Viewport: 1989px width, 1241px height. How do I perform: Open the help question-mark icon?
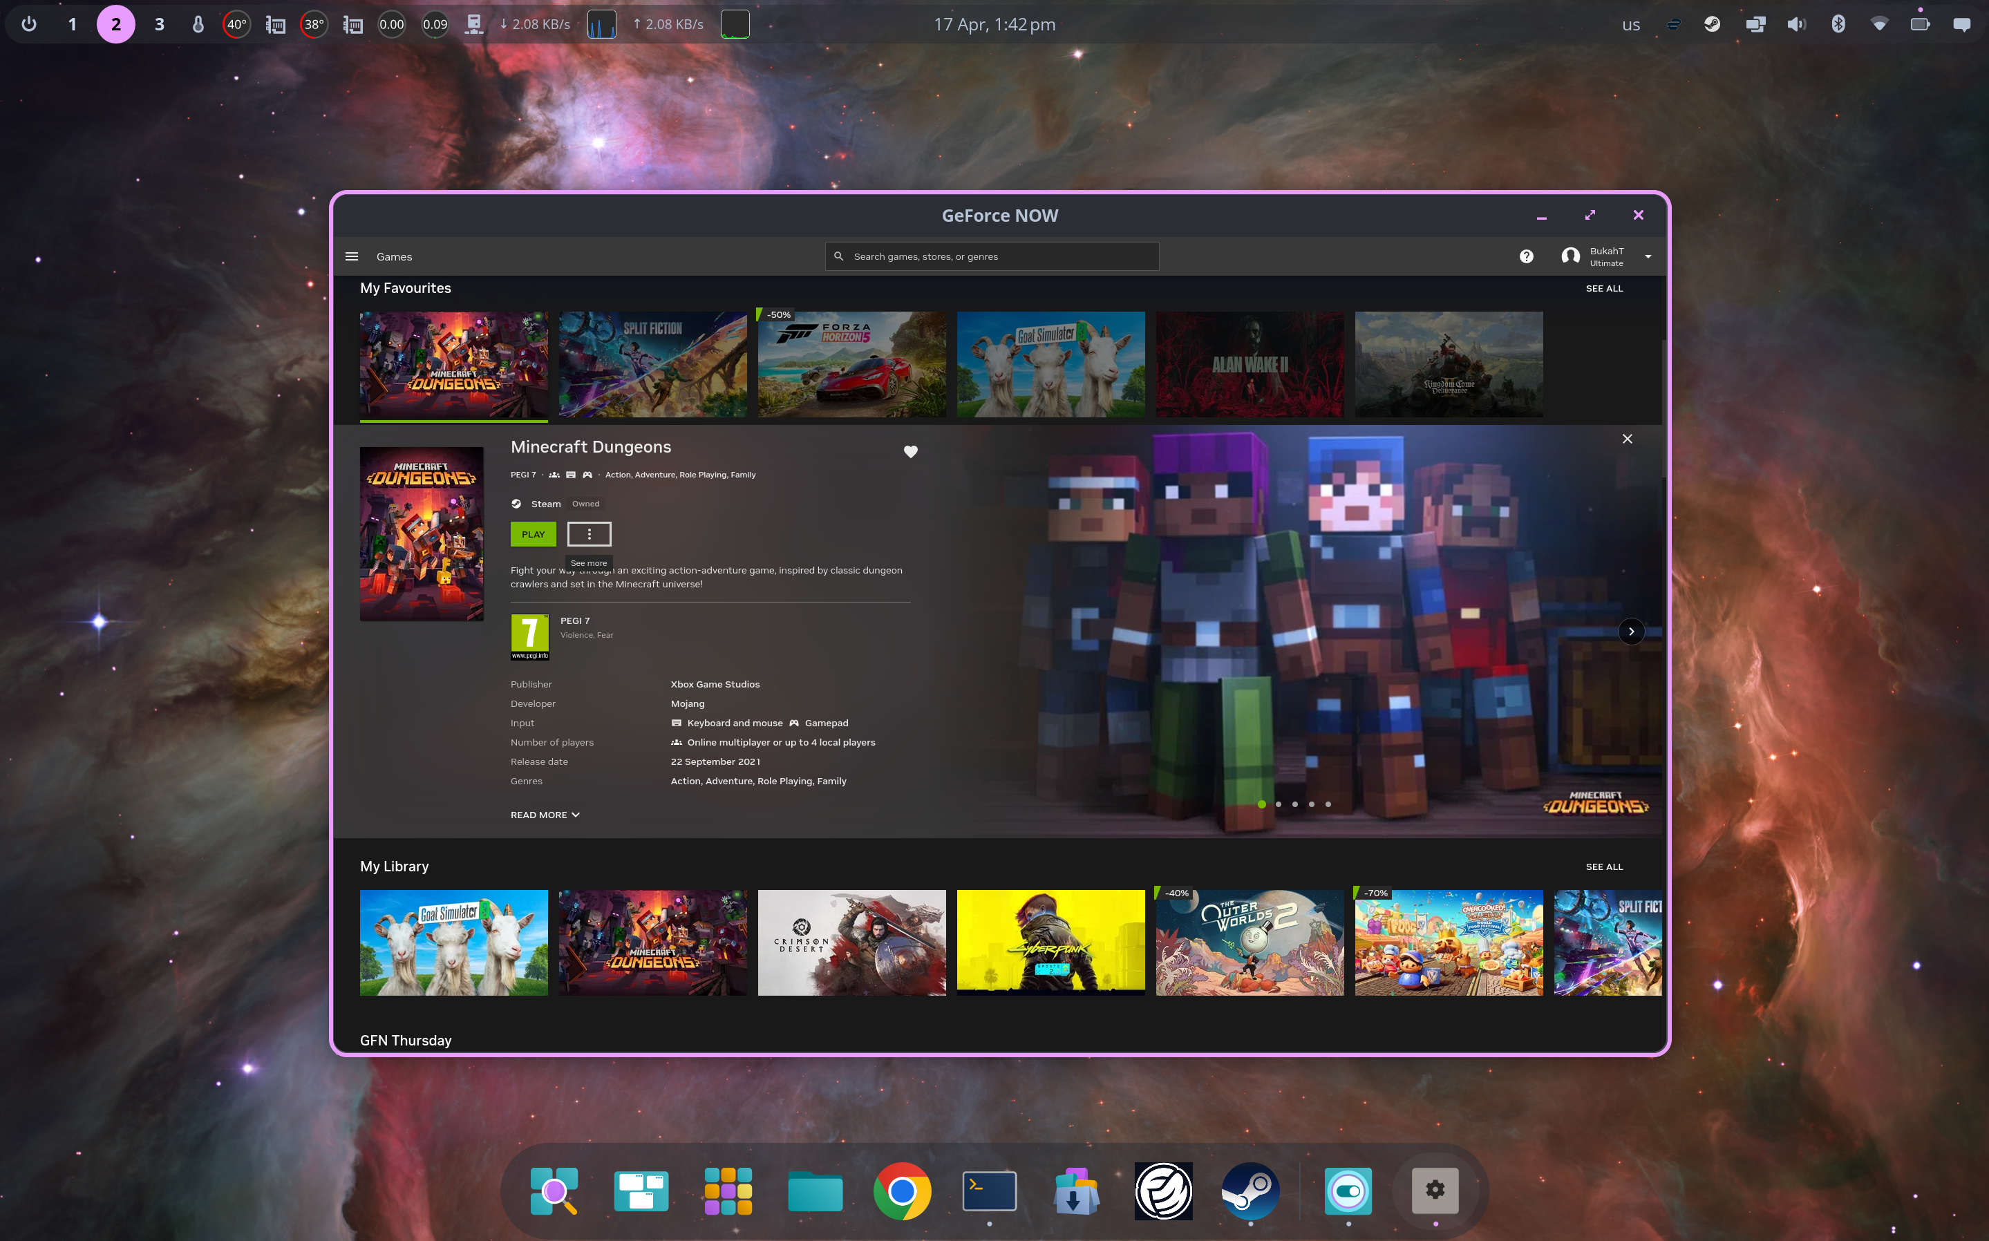[x=1527, y=256]
